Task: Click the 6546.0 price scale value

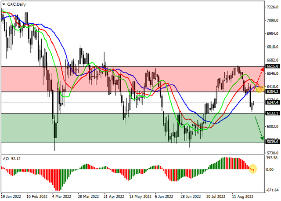Action: pyautogui.click(x=272, y=73)
